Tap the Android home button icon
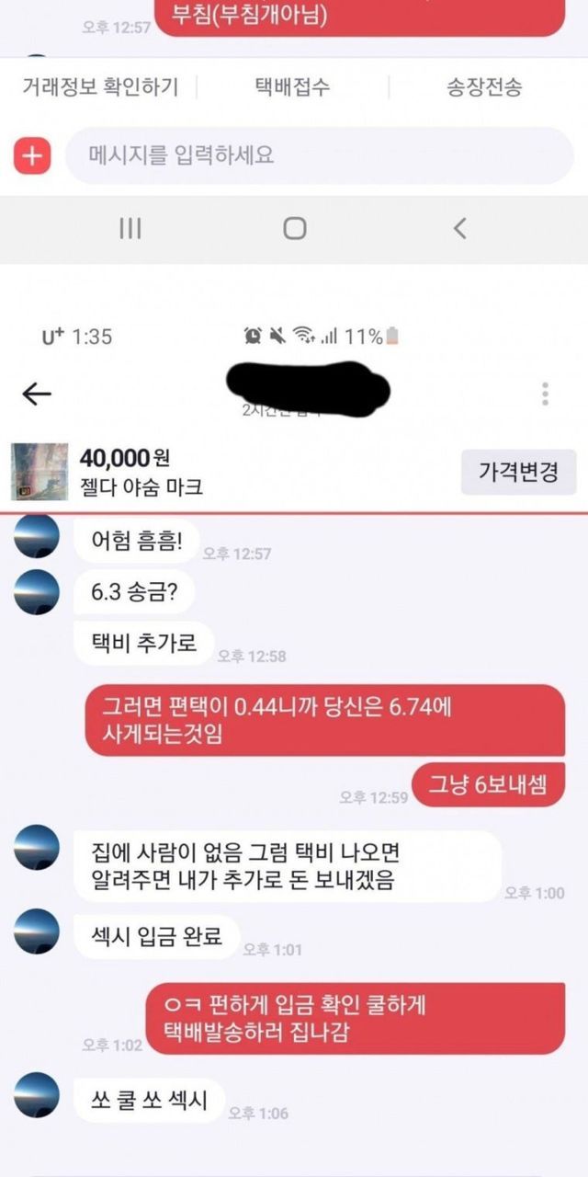Image resolution: width=588 pixels, height=1177 pixels. click(294, 228)
